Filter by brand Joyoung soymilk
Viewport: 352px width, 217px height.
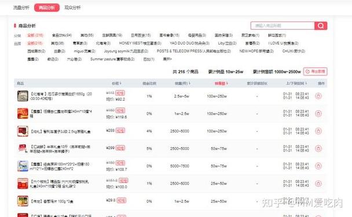[x=126, y=51]
